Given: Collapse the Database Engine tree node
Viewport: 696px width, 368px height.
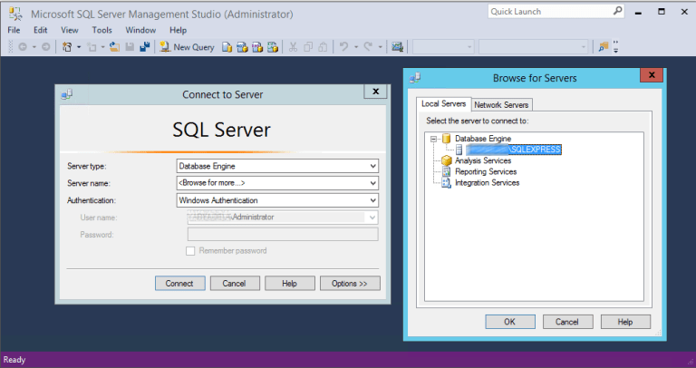Looking at the screenshot, I should pyautogui.click(x=434, y=139).
